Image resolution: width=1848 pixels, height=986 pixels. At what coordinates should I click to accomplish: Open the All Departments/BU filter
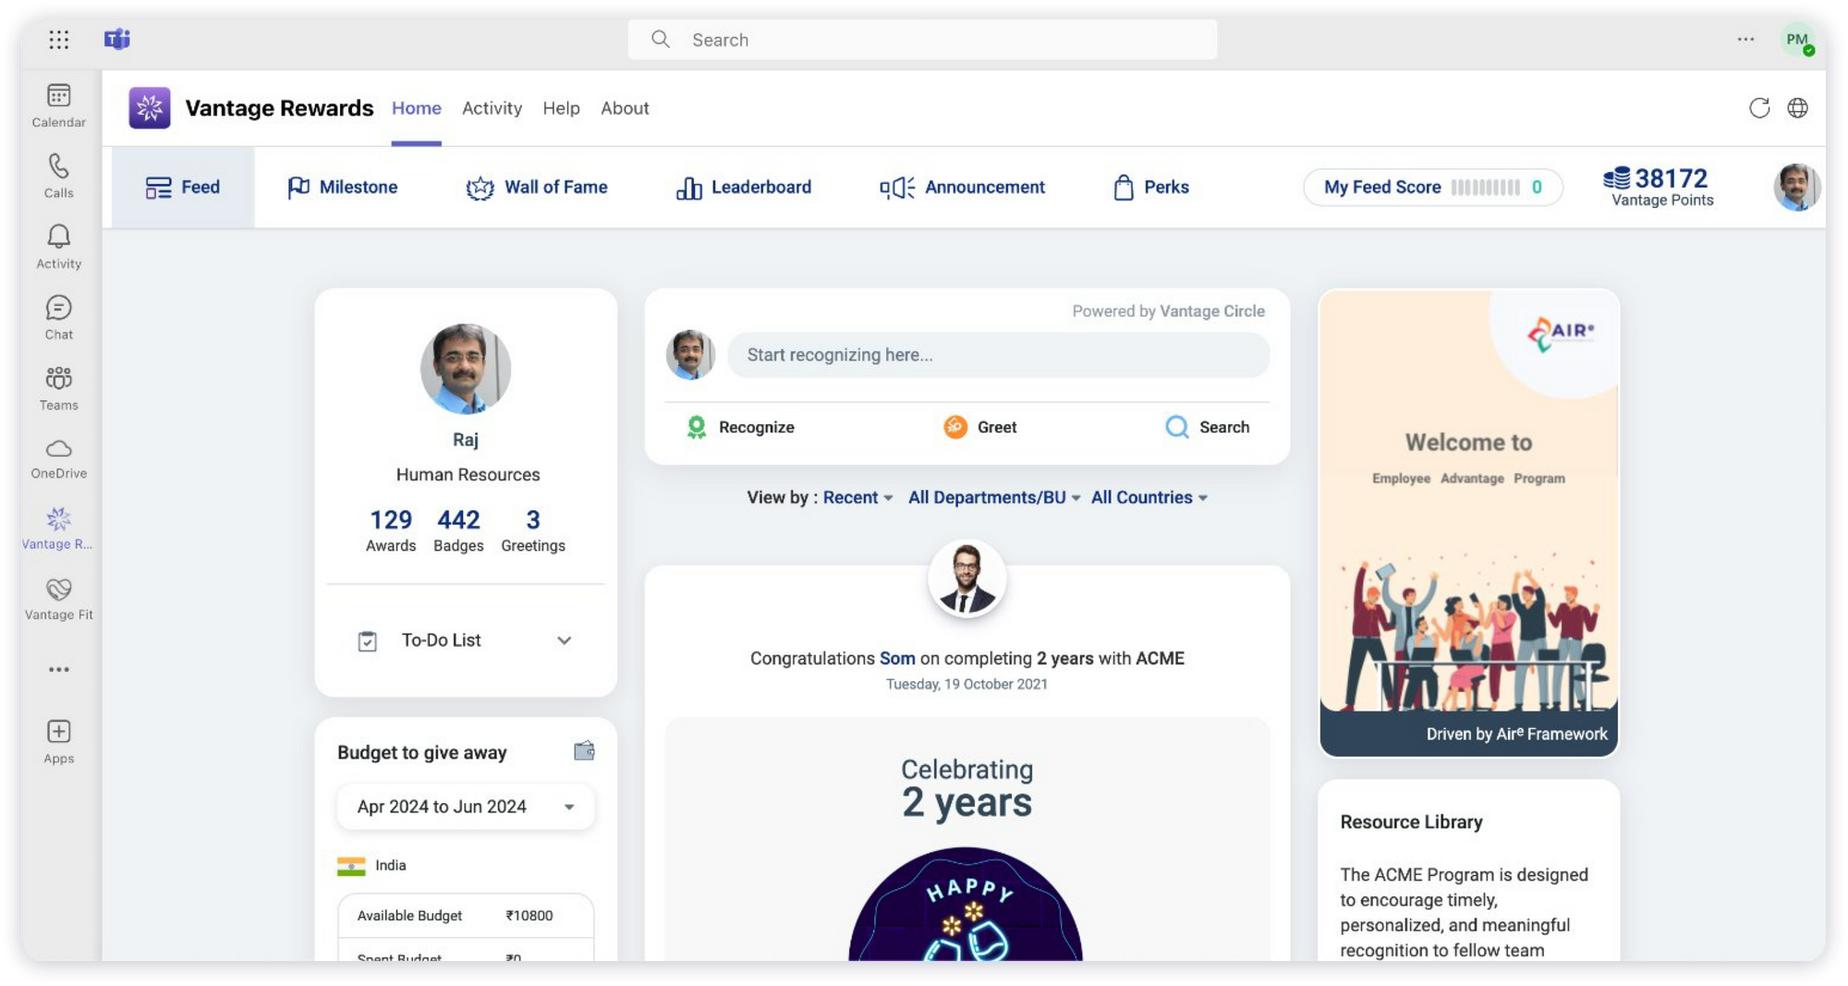click(993, 497)
